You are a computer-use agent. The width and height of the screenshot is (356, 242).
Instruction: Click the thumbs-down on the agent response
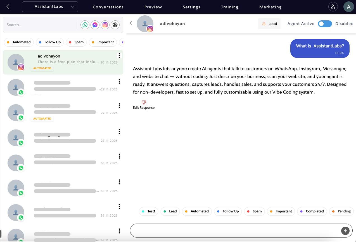click(x=144, y=102)
